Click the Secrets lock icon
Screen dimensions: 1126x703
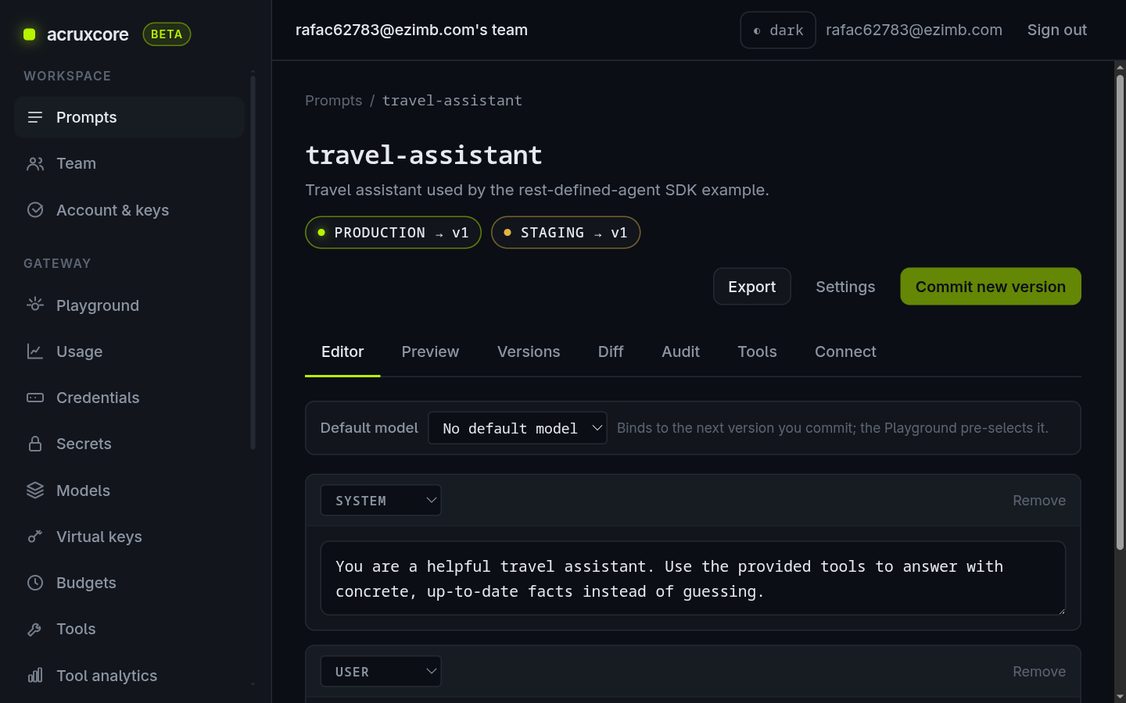click(35, 444)
